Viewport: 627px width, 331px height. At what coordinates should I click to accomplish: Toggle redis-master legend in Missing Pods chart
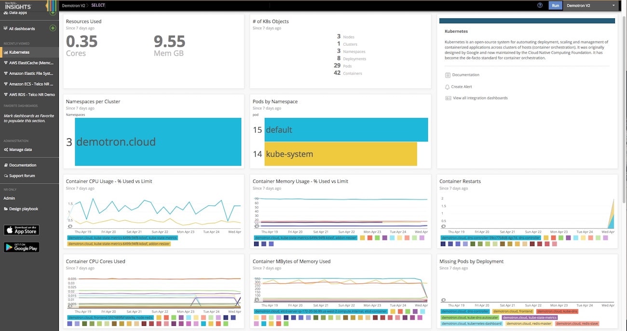click(529, 324)
